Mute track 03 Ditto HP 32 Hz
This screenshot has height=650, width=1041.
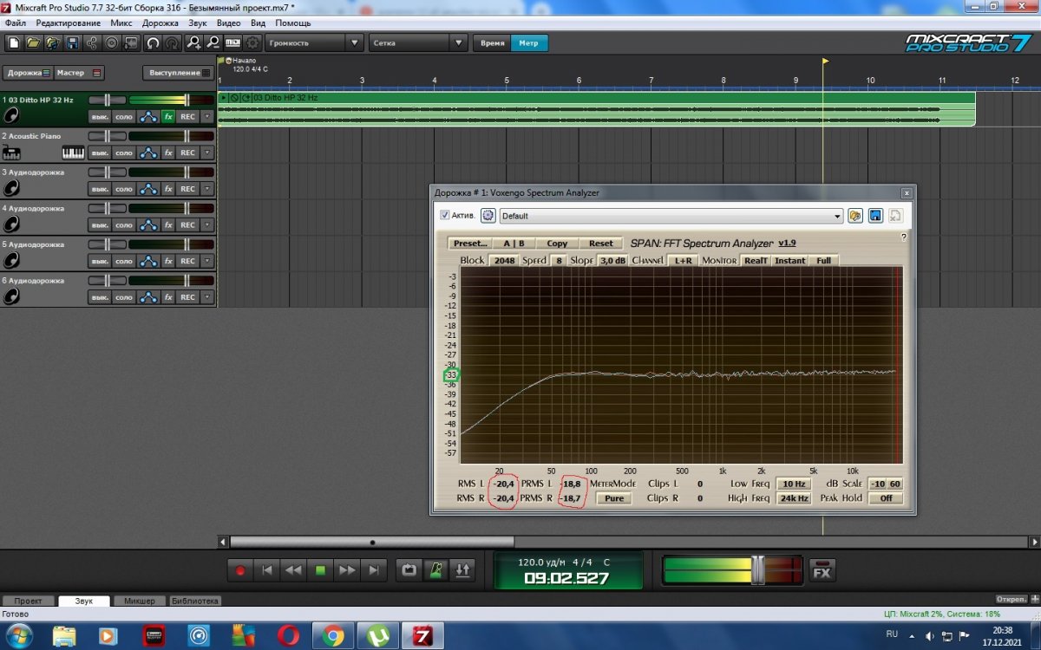pos(100,116)
